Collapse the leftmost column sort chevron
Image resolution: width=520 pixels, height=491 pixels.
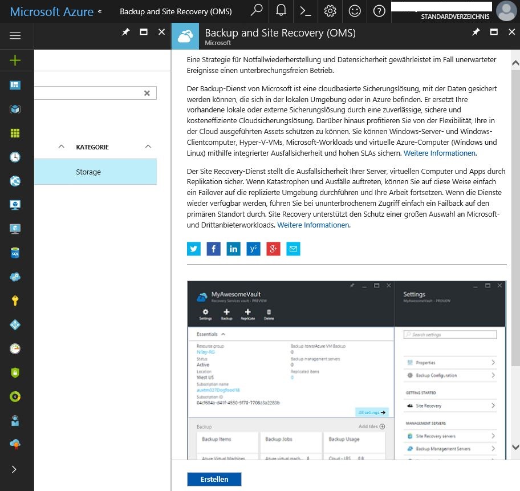click(61, 147)
